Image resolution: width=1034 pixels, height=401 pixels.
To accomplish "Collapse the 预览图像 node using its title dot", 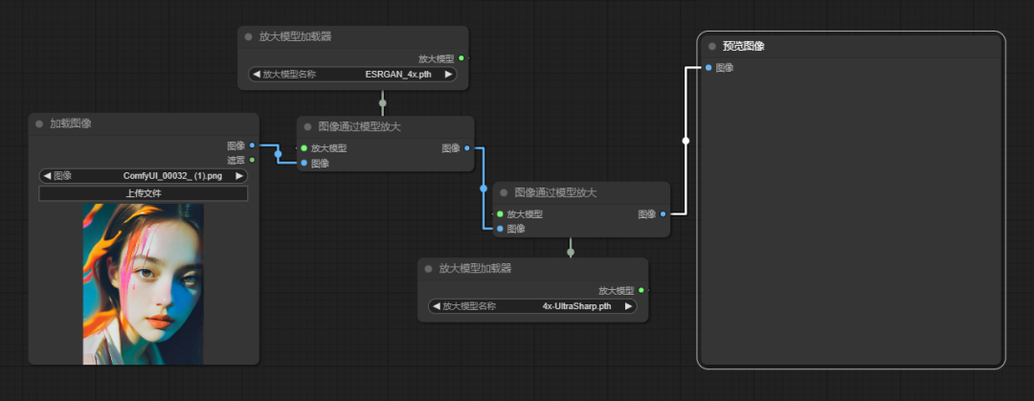I will 712,46.
